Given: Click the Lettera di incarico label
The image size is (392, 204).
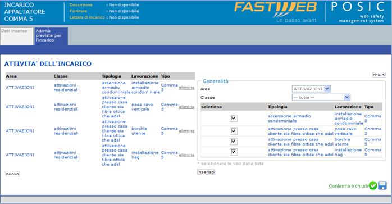Looking at the screenshot, I should pyautogui.click(x=87, y=17).
